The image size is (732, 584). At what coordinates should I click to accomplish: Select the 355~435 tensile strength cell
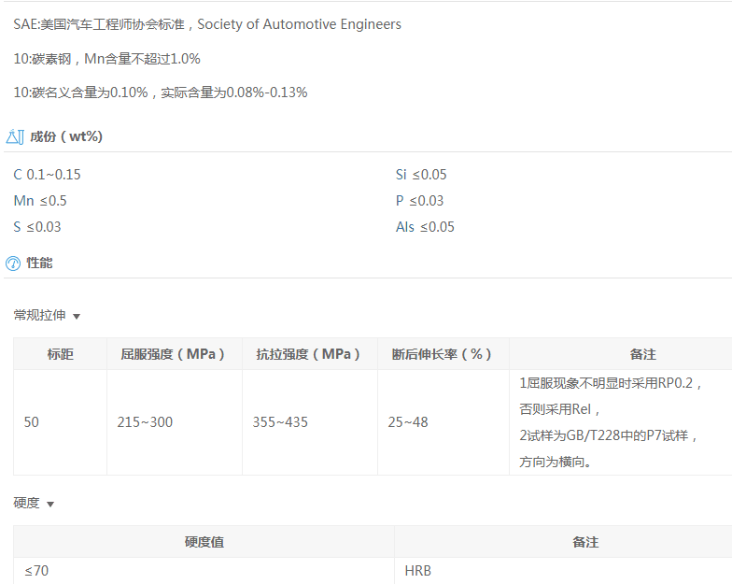(x=280, y=422)
